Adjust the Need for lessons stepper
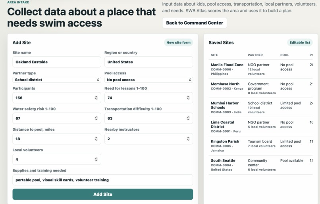The width and height of the screenshot is (320, 204). 188,98
